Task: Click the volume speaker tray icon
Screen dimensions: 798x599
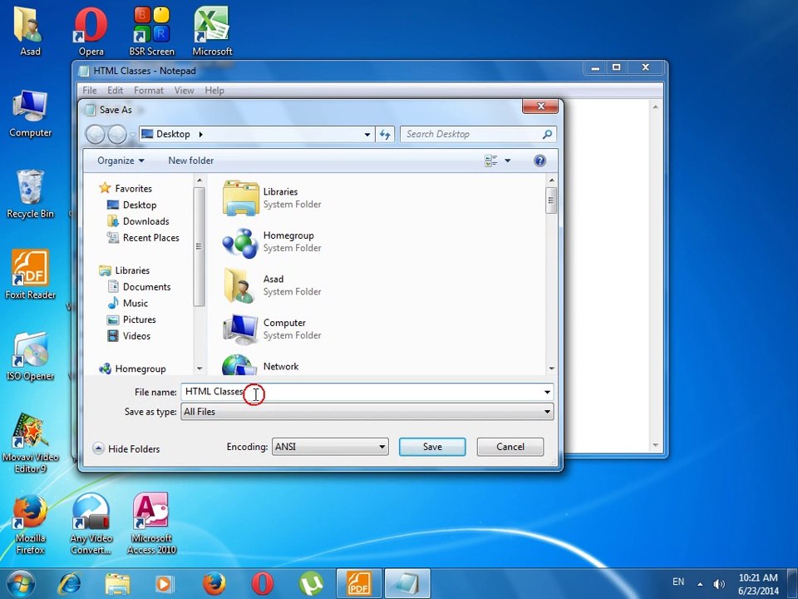Action: (718, 584)
